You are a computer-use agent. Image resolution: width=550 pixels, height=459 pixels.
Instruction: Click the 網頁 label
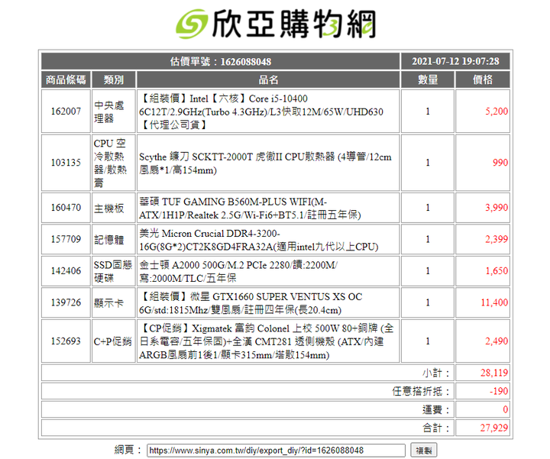[x=128, y=450]
